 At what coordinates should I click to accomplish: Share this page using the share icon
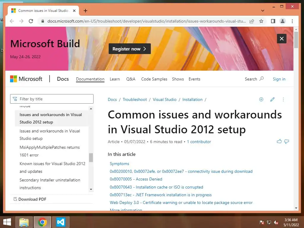pos(252,21)
